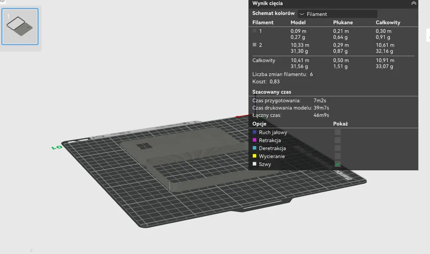This screenshot has width=430, height=254.
Task: Enable Deretrakcja display checkbox
Action: tap(338, 148)
